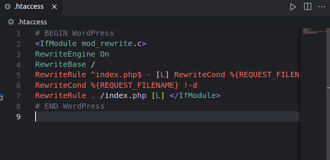This screenshot has width=330, height=160.
Task: Click the '# END WordPress' comment line
Action: [70, 106]
